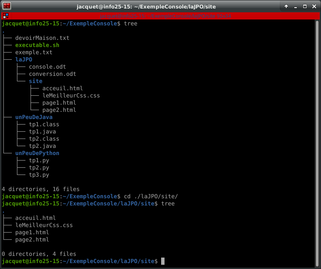Viewport: 321px width, 269px height.
Task: Maximize the terminal window
Action: click(x=304, y=6)
